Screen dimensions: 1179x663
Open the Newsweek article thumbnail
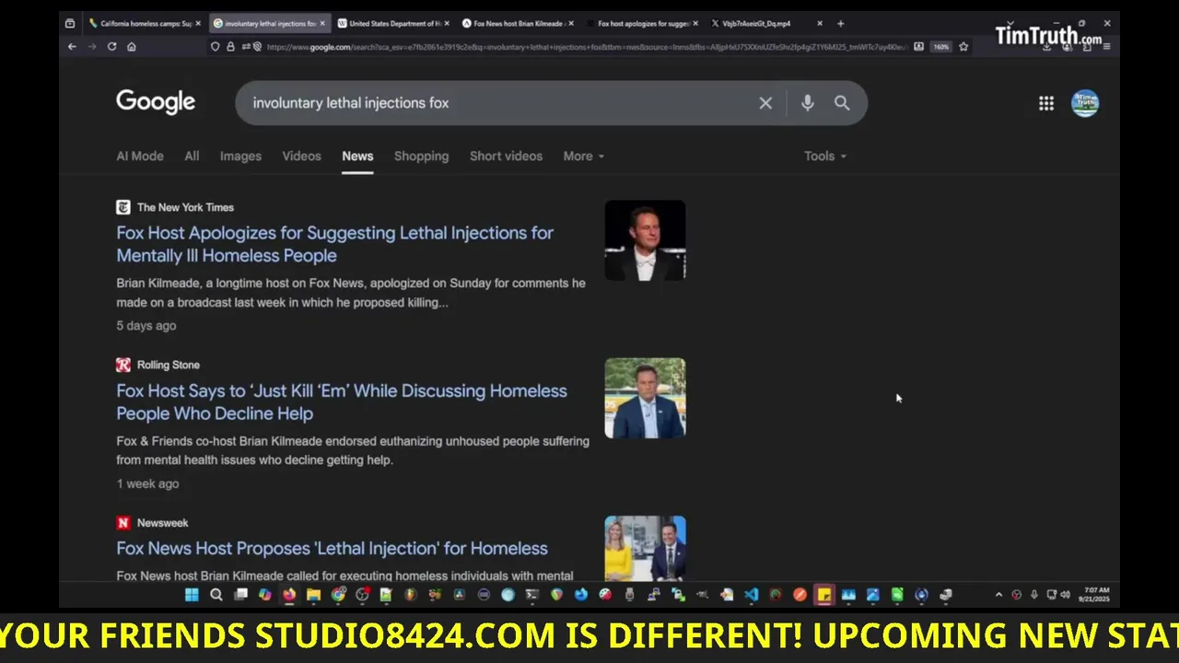(645, 549)
